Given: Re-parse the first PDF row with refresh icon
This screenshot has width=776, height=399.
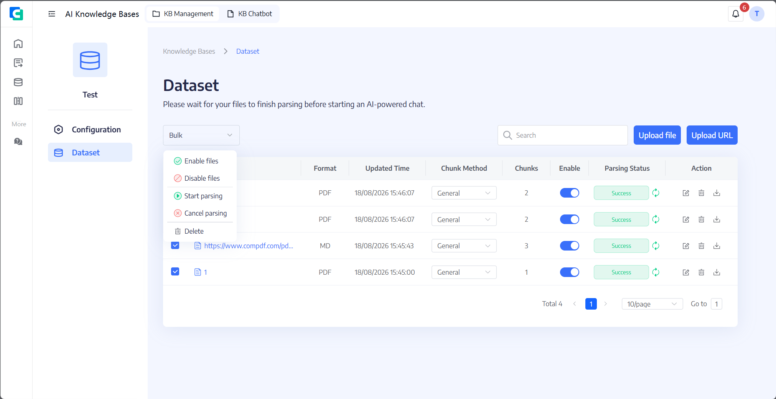Looking at the screenshot, I should tap(656, 193).
